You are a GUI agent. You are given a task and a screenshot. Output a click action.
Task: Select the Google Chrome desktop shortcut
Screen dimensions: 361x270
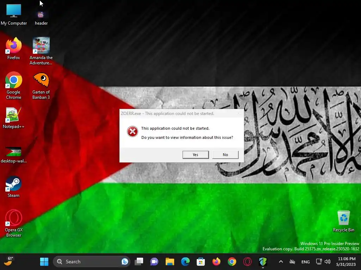(14, 86)
